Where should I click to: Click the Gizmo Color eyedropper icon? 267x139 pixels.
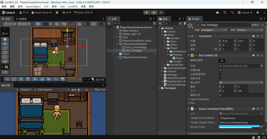click(262, 127)
